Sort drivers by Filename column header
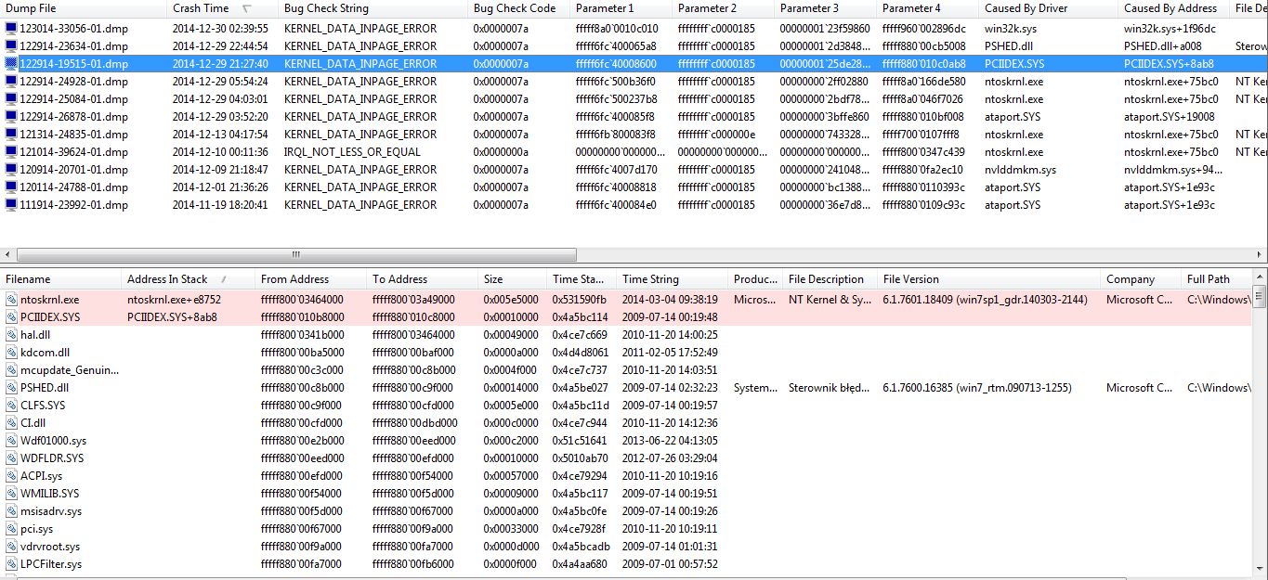Viewport: 1268px width, 580px height. 61,279
